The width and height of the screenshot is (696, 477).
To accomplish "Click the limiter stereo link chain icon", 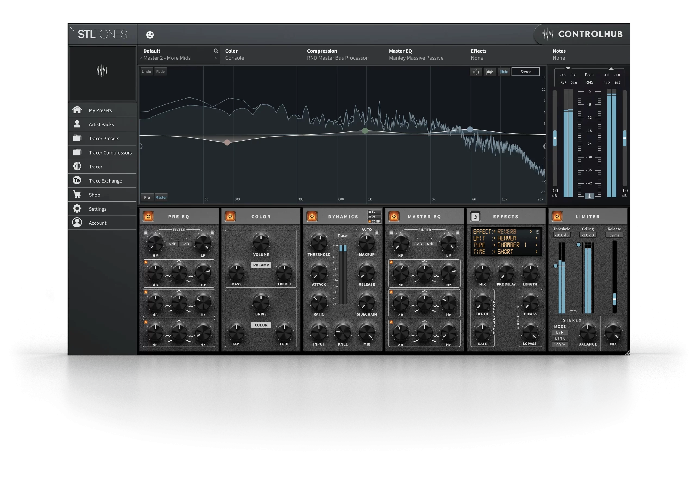I will click(x=573, y=312).
